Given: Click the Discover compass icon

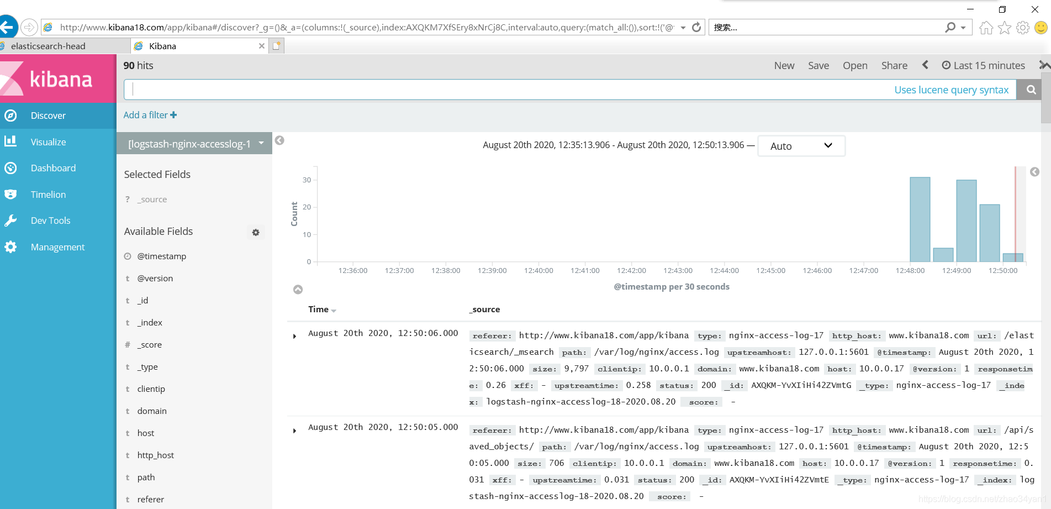Looking at the screenshot, I should 10,116.
